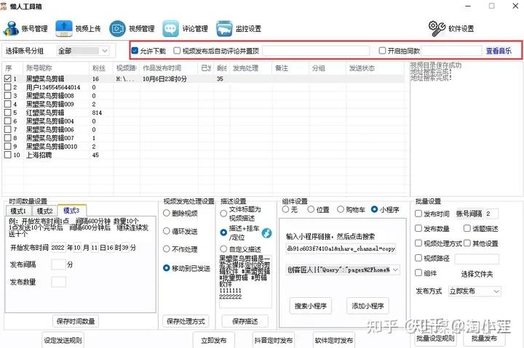Select component option 小程序
The height and width of the screenshot is (348, 524).
(375, 209)
